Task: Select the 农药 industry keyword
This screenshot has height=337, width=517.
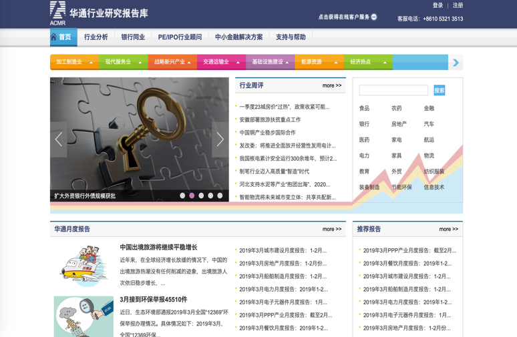Action: [397, 108]
